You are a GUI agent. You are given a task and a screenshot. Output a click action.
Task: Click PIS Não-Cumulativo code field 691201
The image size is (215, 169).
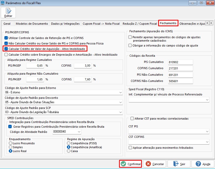(x=181, y=75)
